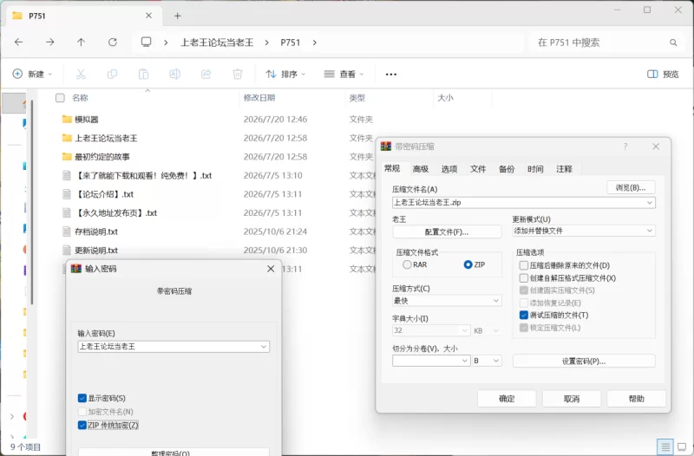Select the file 更新说明.txt
Image resolution: width=694 pixels, height=456 pixels.
coord(90,250)
